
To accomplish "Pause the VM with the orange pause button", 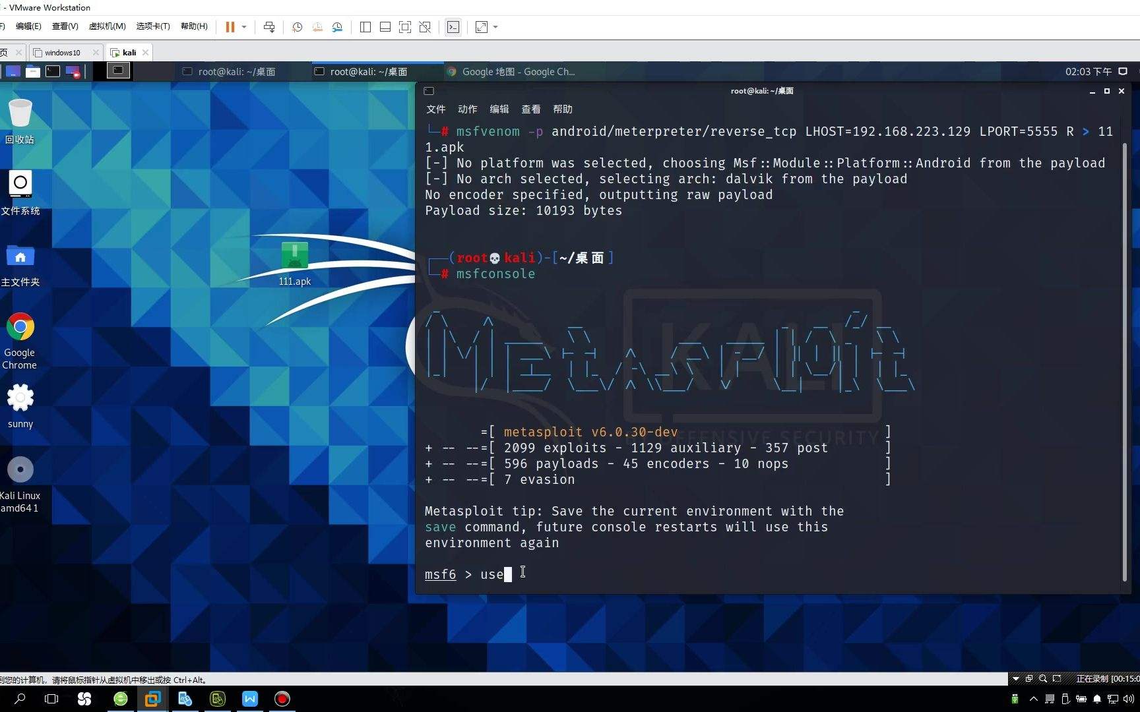I will [230, 27].
